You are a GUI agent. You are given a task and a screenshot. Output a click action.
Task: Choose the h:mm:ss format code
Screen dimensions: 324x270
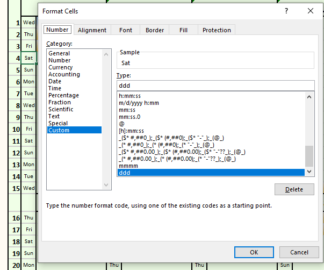[x=211, y=96]
